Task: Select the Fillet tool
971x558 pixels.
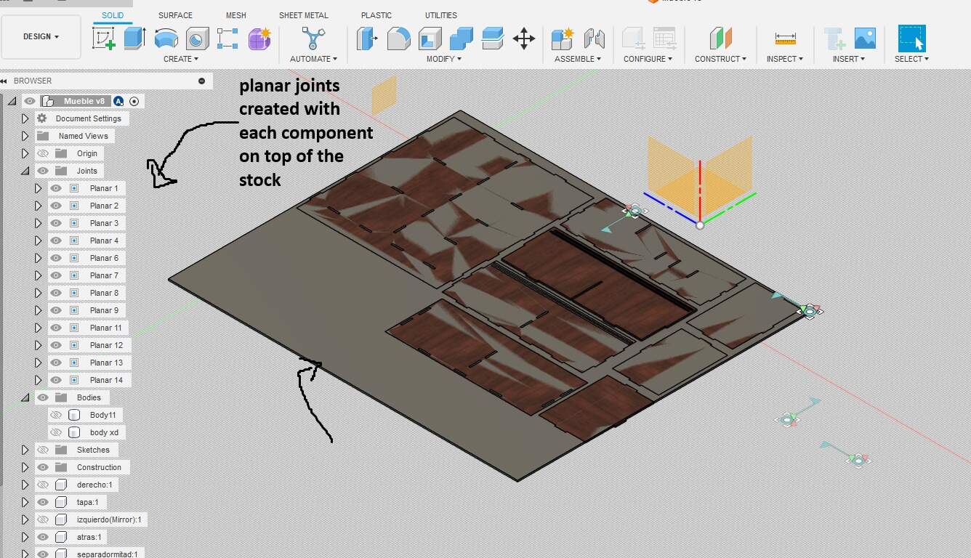Action: click(398, 38)
